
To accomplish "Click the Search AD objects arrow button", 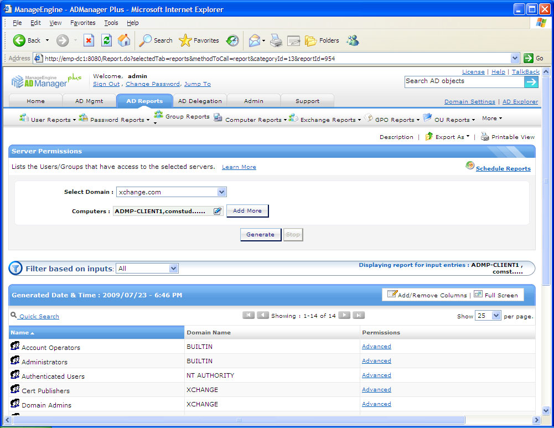I will 531,82.
